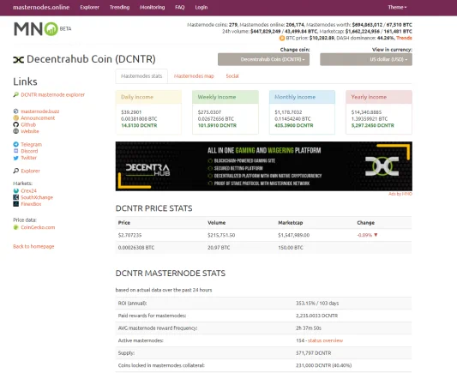Switch to the Social tab
This screenshot has width=457, height=373.
click(x=232, y=76)
